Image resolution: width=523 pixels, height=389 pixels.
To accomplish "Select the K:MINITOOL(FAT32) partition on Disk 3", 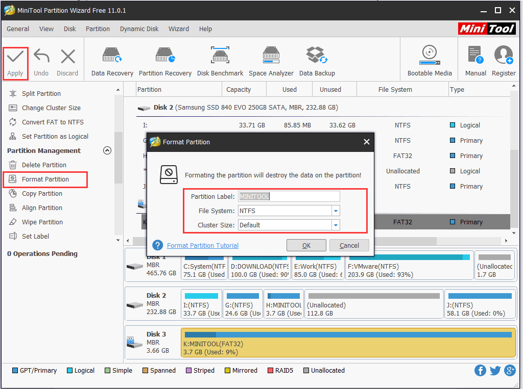I will pos(348,343).
